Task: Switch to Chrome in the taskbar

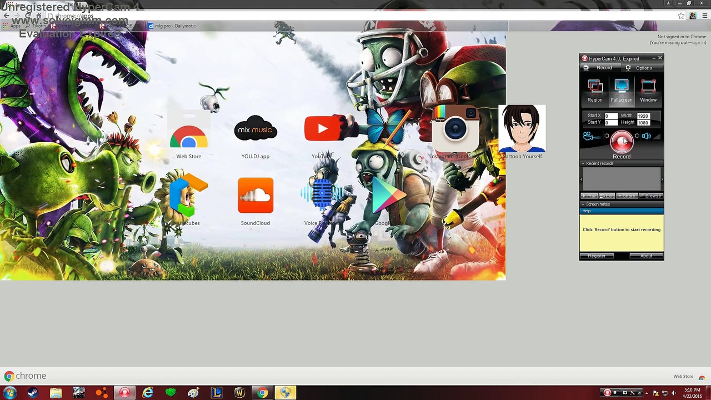Action: coord(262,393)
